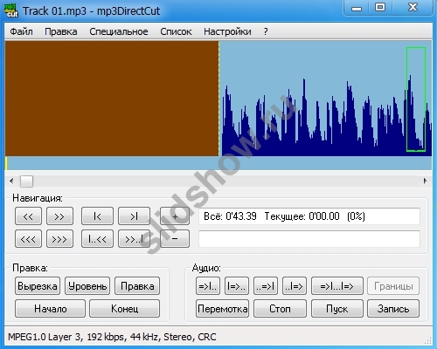Click the Уровень button
This screenshot has width=437, height=349.
[x=87, y=286]
